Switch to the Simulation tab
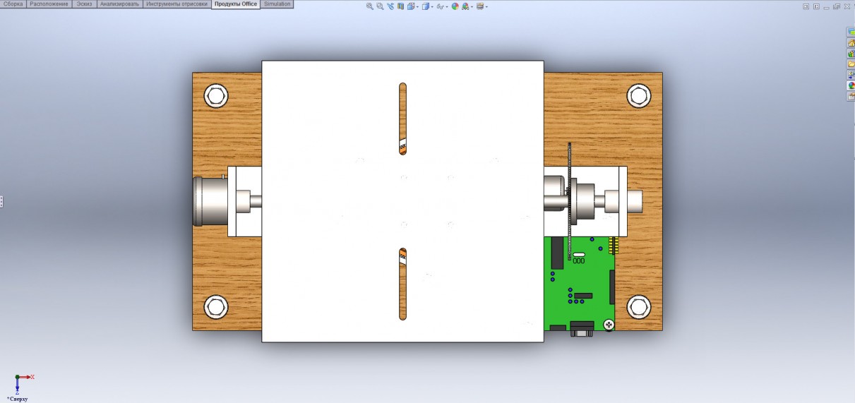 pyautogui.click(x=277, y=4)
